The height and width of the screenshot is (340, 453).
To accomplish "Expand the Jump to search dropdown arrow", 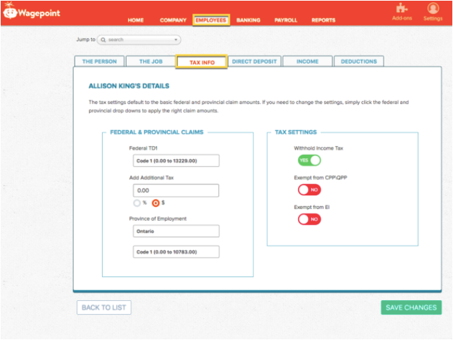I will click(x=176, y=40).
